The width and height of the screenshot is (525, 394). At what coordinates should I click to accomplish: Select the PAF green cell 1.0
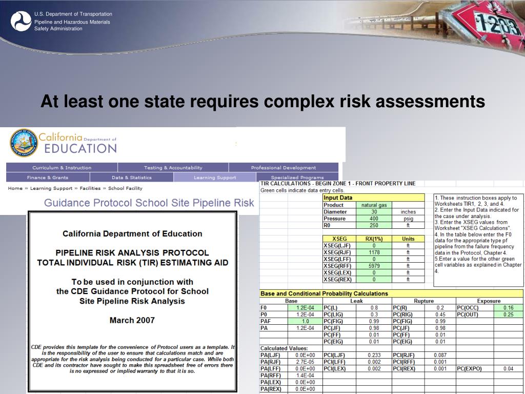(306, 321)
